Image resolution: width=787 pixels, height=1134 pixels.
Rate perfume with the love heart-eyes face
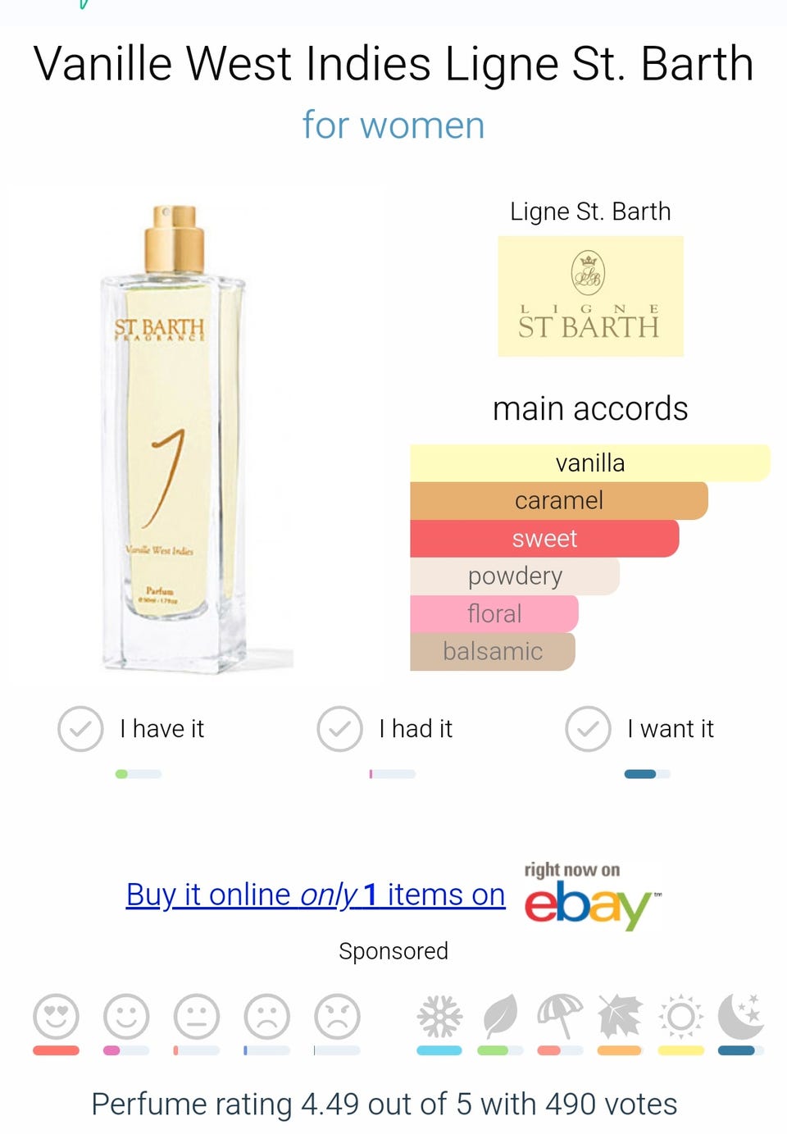pyautogui.click(x=56, y=1017)
